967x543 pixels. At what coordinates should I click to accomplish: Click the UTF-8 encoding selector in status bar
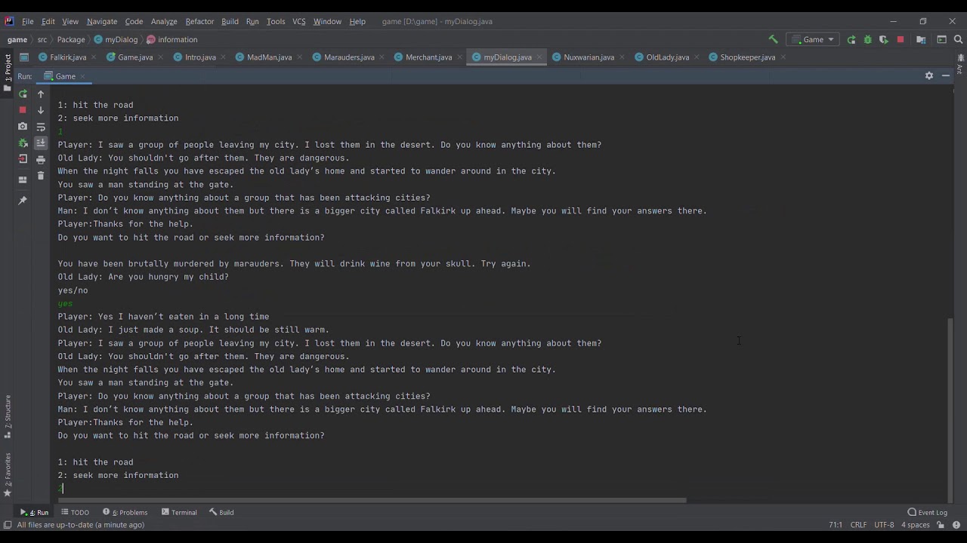click(x=884, y=525)
